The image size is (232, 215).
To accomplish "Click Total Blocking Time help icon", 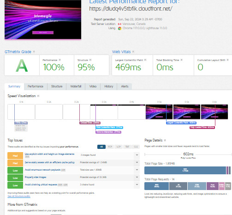I will 182,60.
